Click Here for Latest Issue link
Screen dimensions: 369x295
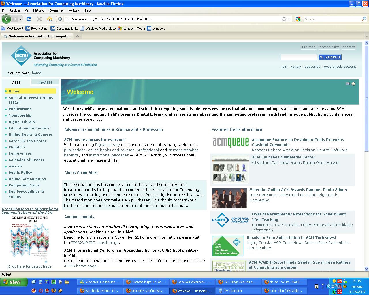click(30, 266)
